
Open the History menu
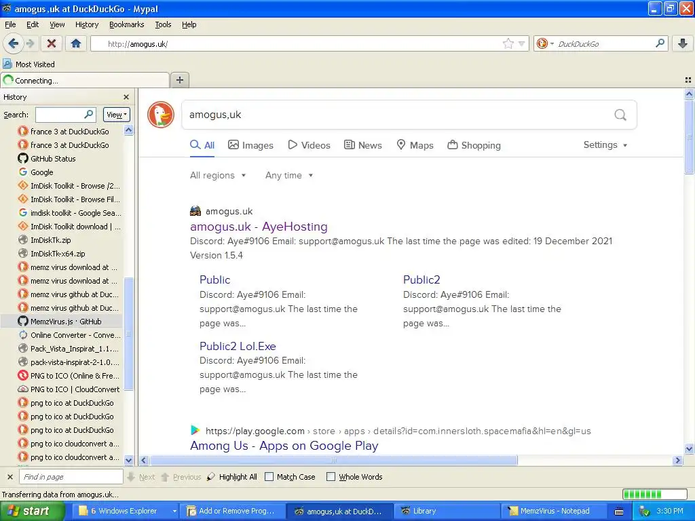click(x=87, y=24)
